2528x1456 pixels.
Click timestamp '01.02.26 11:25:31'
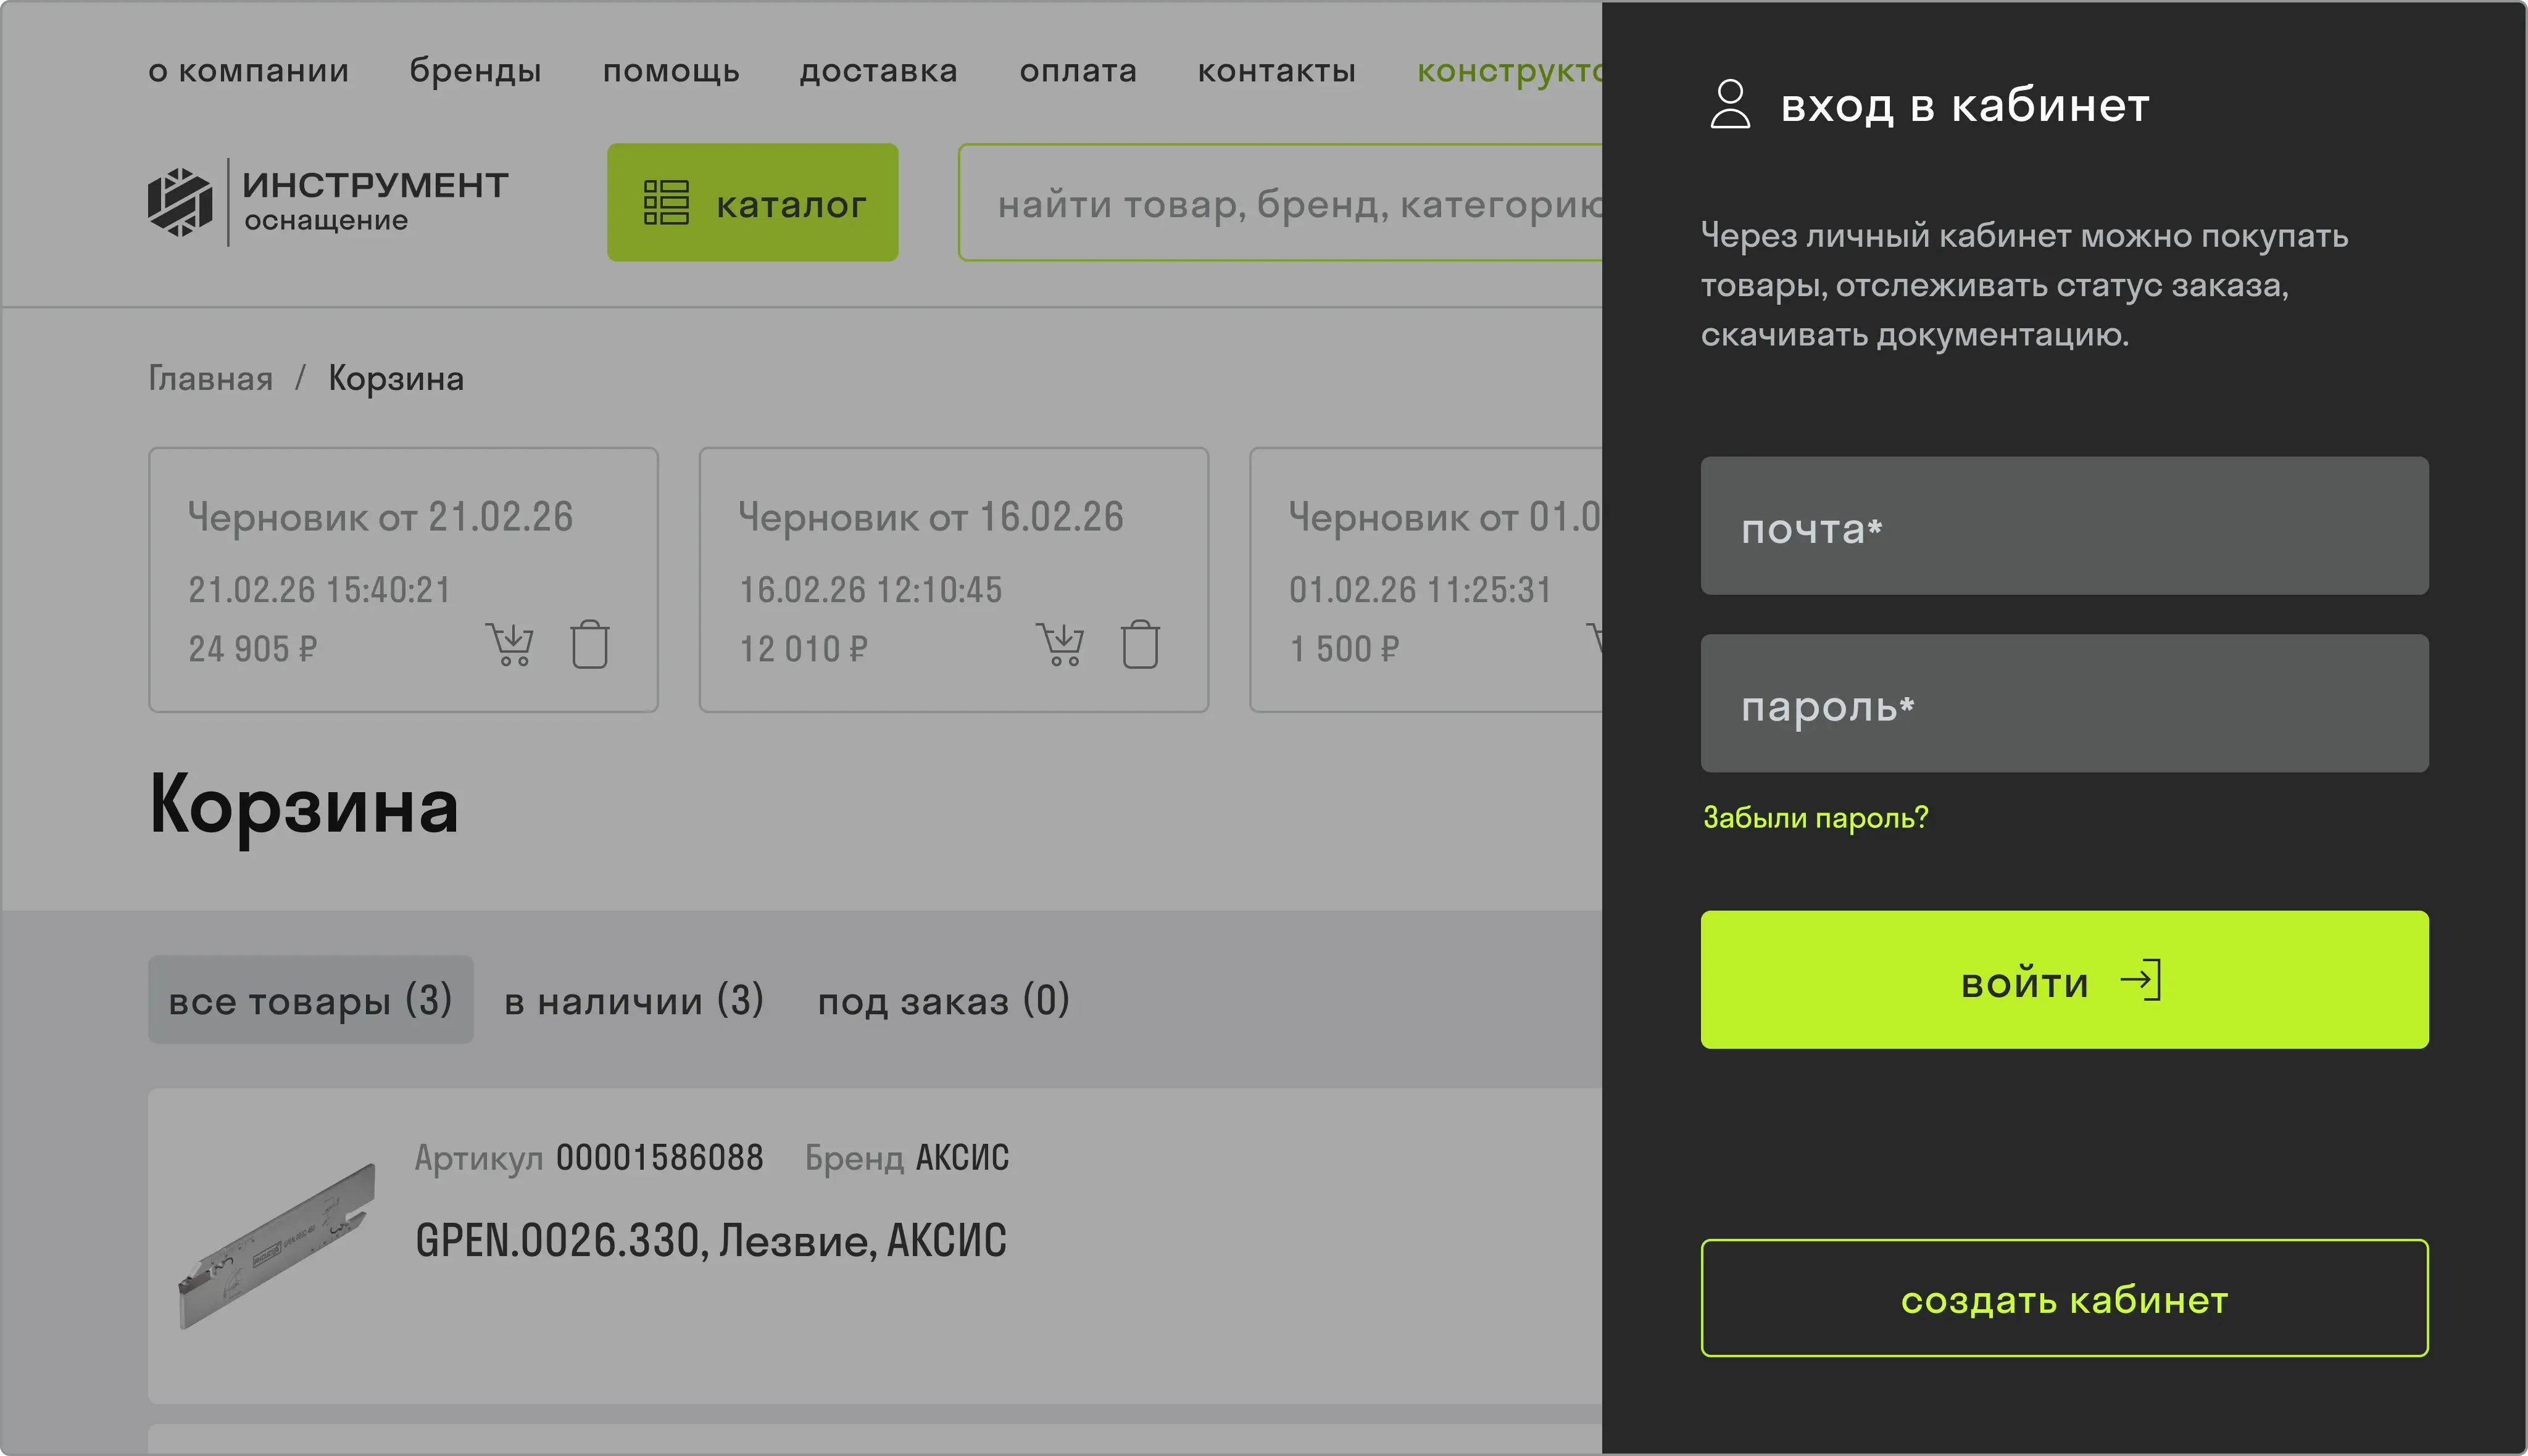pos(1420,590)
